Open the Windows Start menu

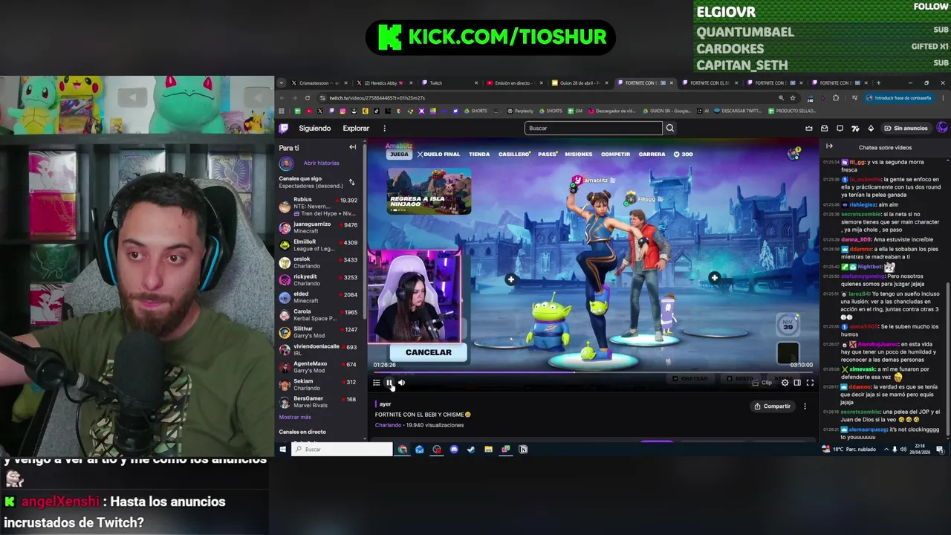click(x=282, y=449)
